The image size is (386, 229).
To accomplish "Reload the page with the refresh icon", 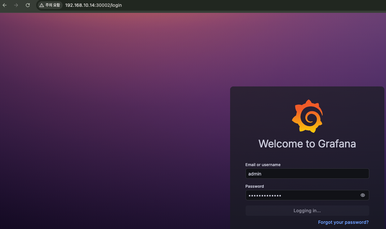I will 28,5.
